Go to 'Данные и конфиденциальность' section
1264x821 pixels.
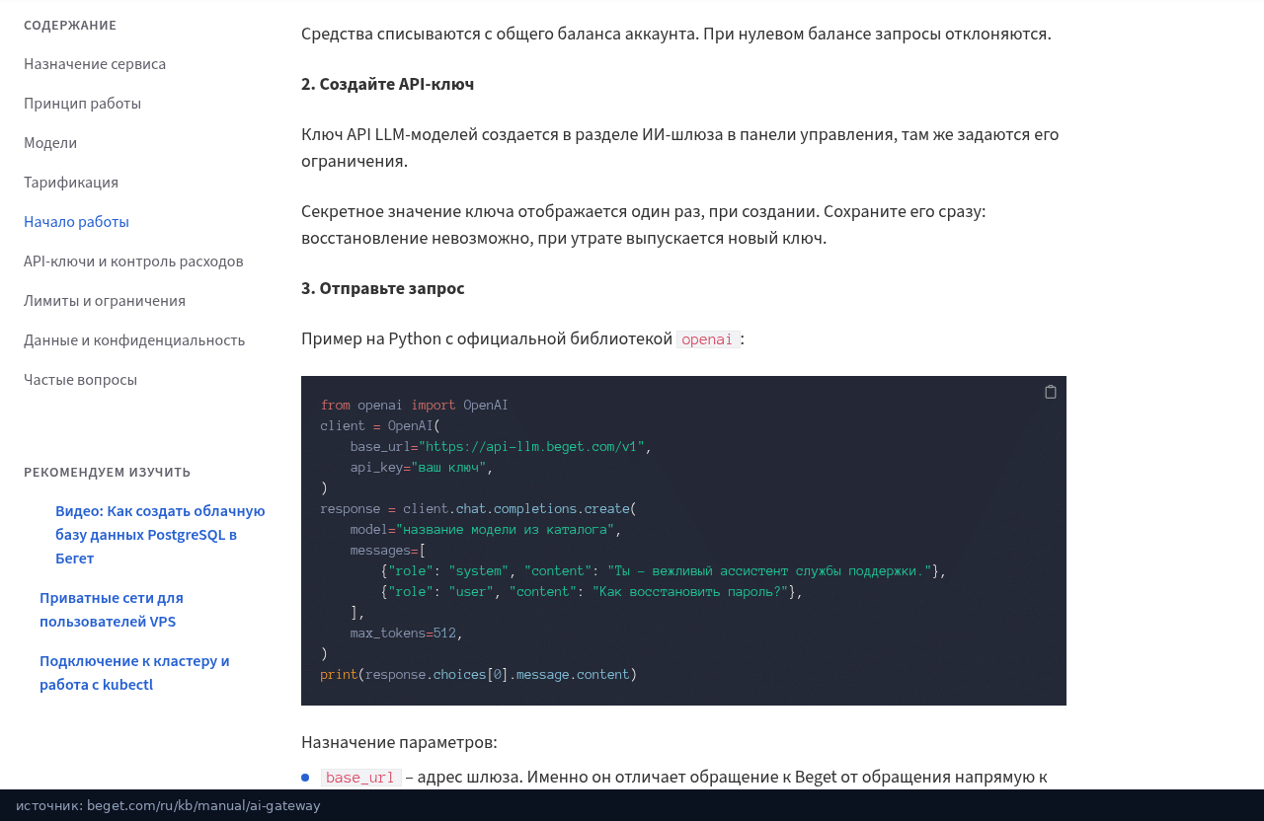(134, 340)
